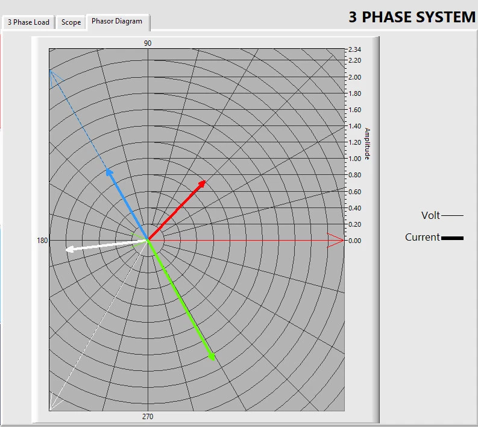
Task: Click the Current legend thick line sample
Action: click(453, 238)
